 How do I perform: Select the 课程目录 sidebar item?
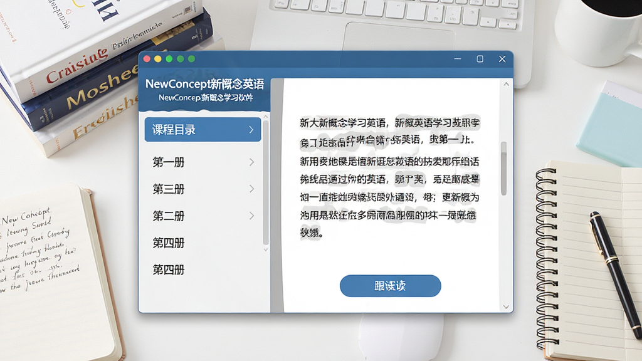point(203,130)
